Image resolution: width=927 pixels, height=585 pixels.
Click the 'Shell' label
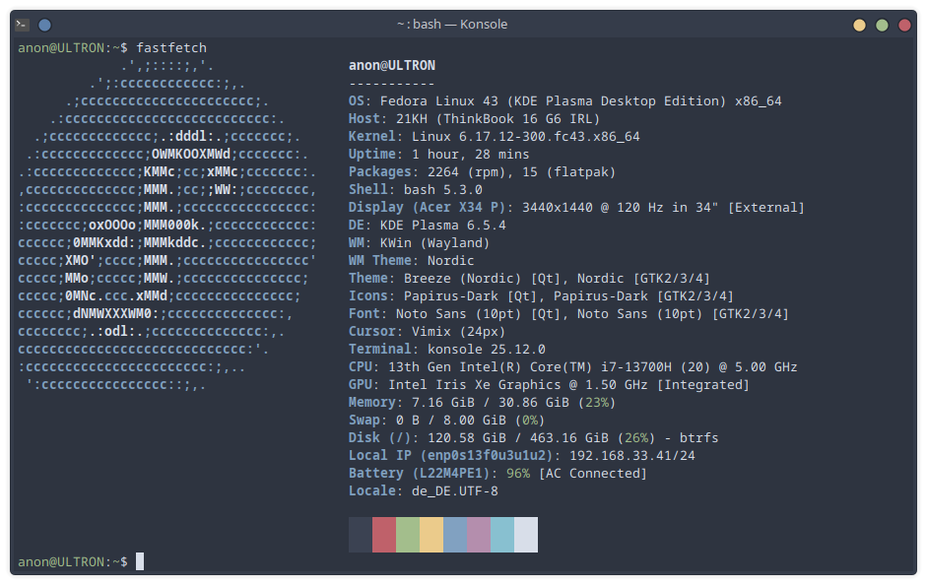(368, 190)
